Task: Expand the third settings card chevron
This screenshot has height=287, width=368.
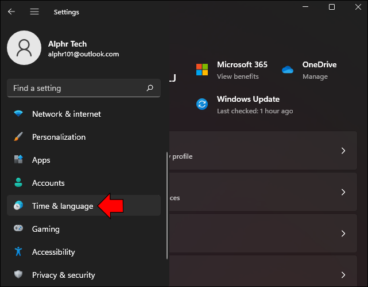Action: (x=343, y=234)
